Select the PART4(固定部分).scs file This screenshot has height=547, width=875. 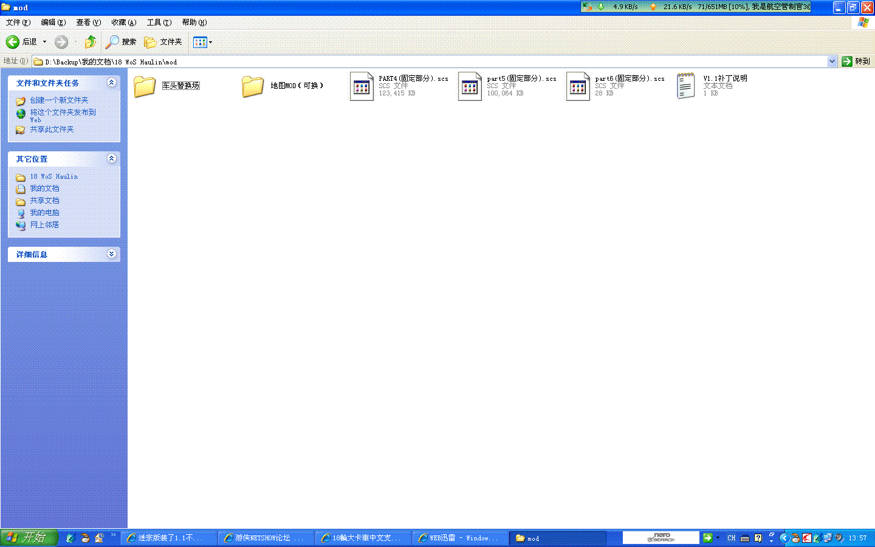399,86
